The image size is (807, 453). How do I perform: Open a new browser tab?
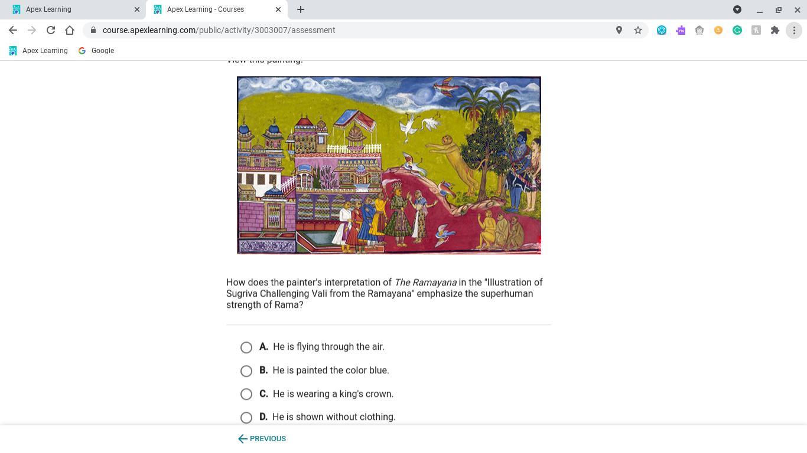coord(301,9)
